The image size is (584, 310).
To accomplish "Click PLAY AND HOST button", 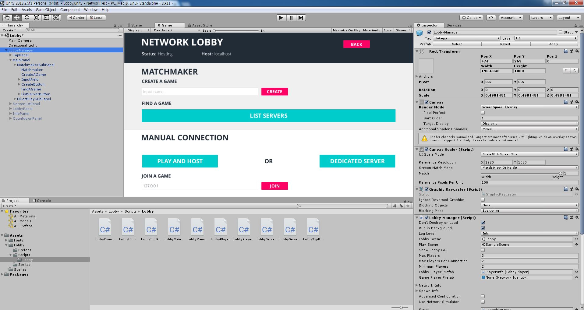I will (x=180, y=161).
